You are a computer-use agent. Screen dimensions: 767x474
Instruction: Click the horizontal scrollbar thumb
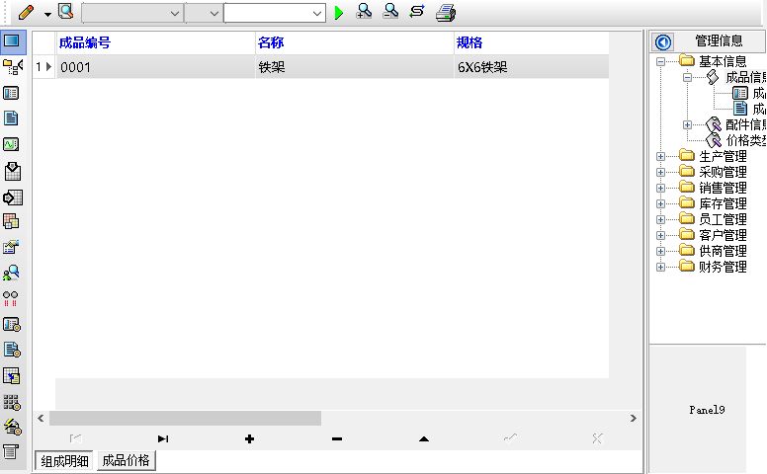point(186,419)
